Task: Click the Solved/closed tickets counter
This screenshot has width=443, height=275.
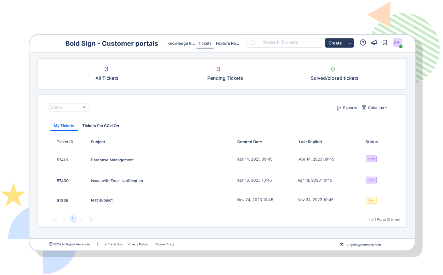Action: point(334,73)
